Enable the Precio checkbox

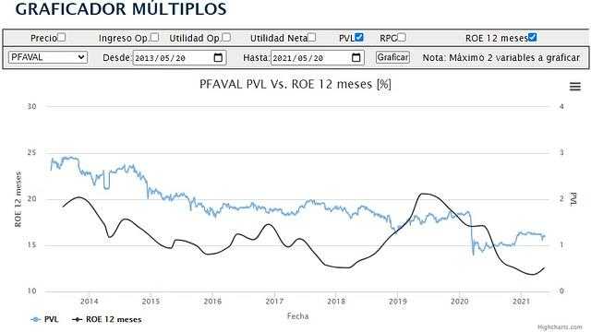pos(62,37)
